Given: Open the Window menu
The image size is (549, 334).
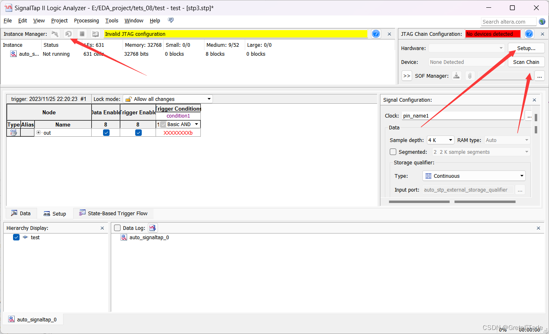Looking at the screenshot, I should tap(134, 20).
